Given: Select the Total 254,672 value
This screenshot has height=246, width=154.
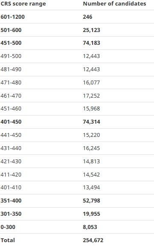Looking at the screenshot, I should (93, 240).
